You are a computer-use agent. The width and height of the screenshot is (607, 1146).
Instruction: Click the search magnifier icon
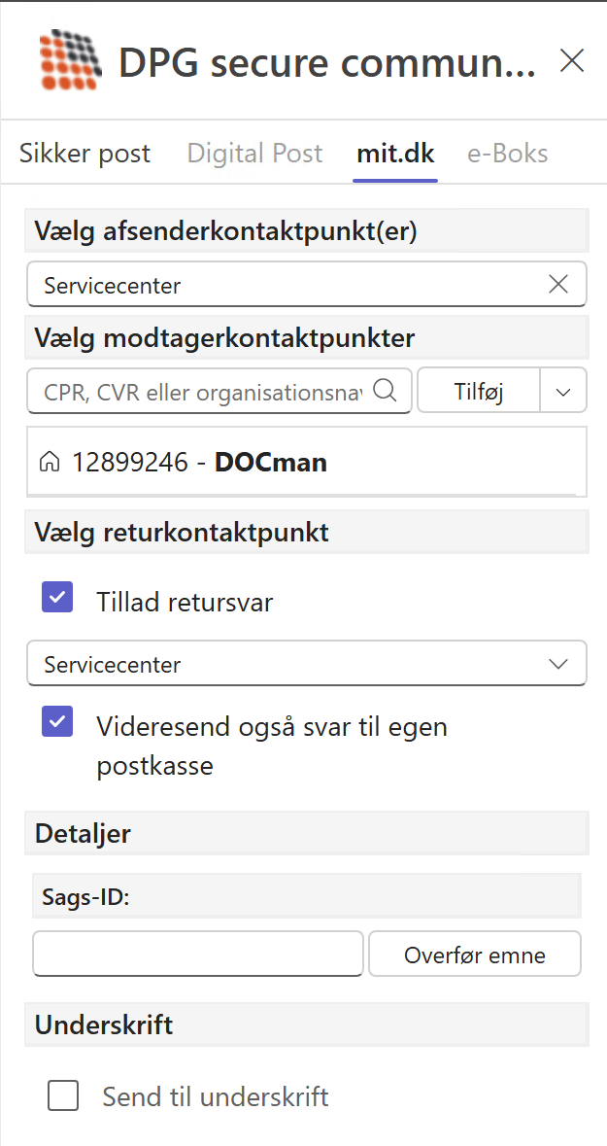pos(385,391)
